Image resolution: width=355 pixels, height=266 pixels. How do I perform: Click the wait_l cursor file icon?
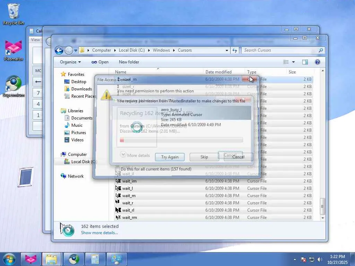point(118,188)
